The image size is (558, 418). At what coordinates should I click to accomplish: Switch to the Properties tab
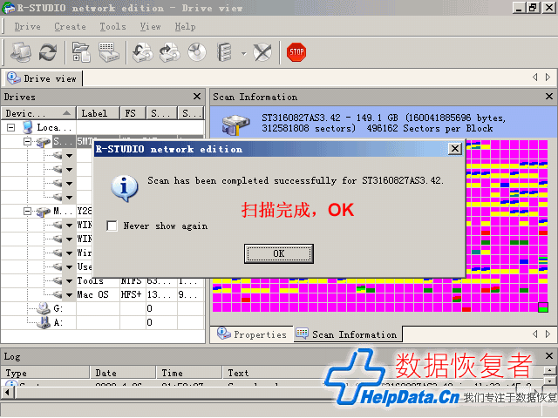pyautogui.click(x=252, y=334)
